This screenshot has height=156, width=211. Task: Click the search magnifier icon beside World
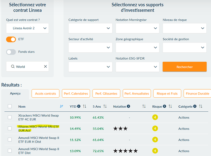pos(13,66)
